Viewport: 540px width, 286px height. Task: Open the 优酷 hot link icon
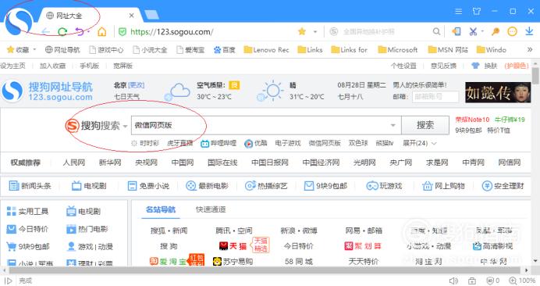pos(248,144)
